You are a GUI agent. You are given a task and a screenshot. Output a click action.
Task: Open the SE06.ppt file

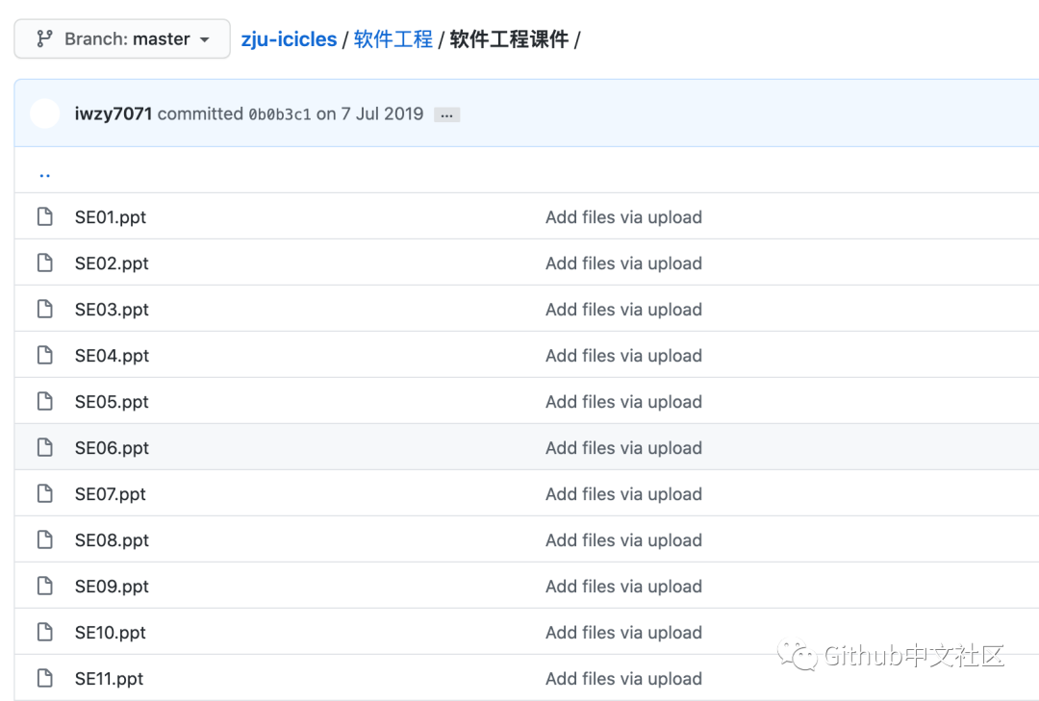click(112, 448)
